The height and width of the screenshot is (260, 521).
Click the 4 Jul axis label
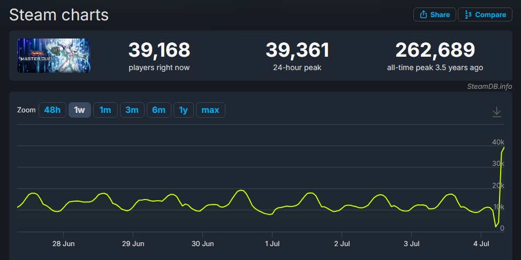[x=481, y=244]
